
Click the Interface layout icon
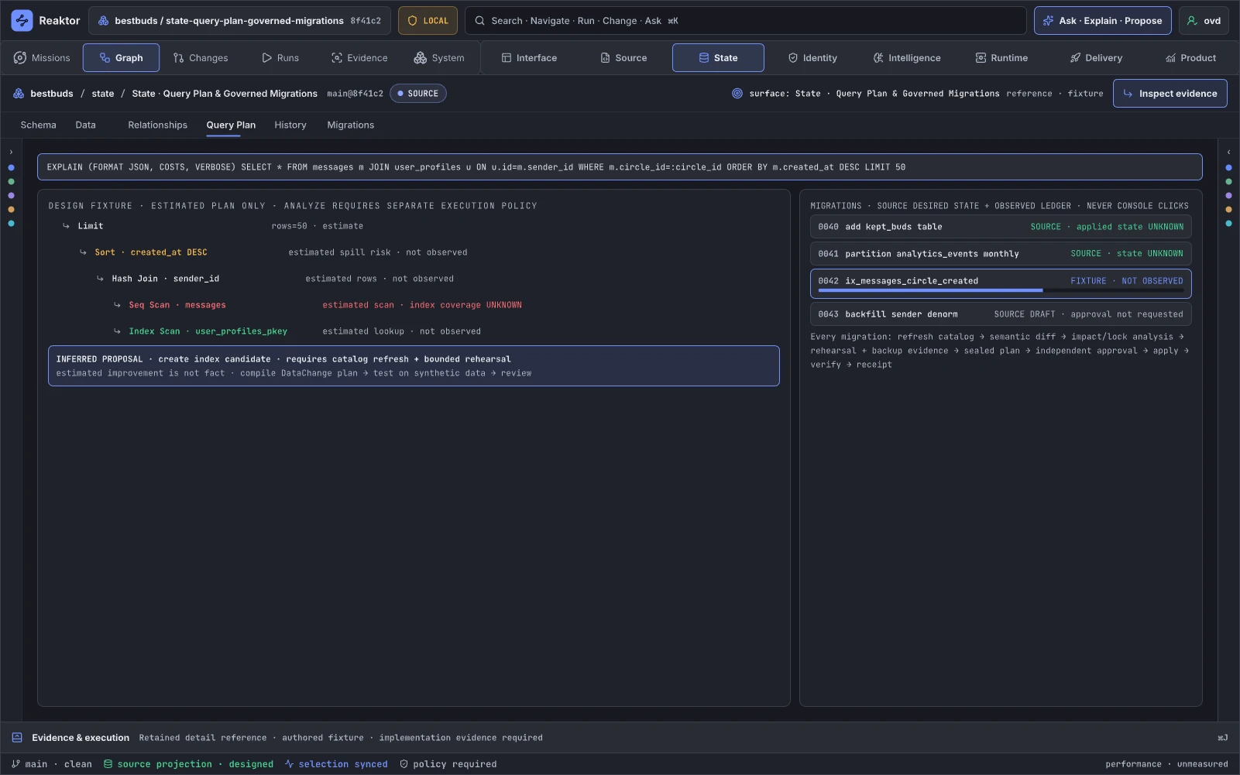(507, 58)
